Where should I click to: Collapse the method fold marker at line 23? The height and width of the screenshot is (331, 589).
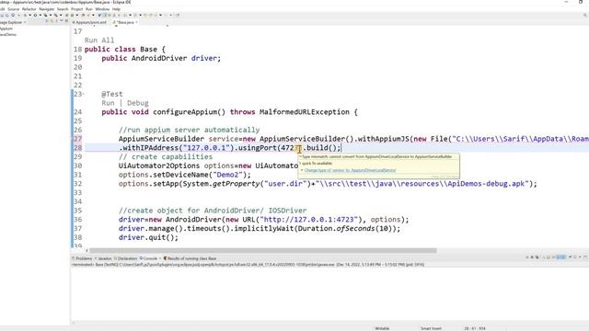[x=84, y=94]
